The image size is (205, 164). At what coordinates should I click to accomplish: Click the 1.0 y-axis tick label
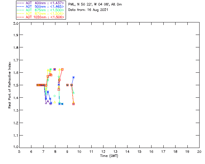tap(16, 147)
